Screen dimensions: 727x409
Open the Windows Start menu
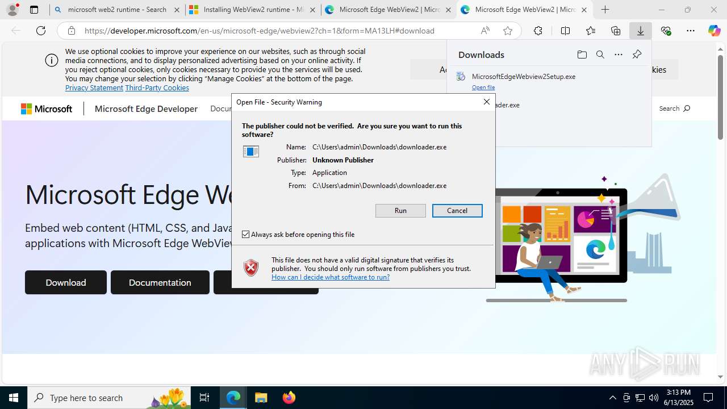[14, 398]
